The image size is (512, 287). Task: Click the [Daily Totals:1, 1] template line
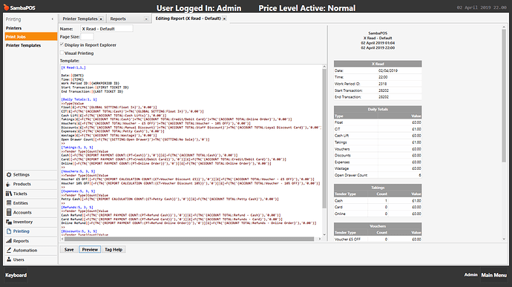click(x=79, y=99)
